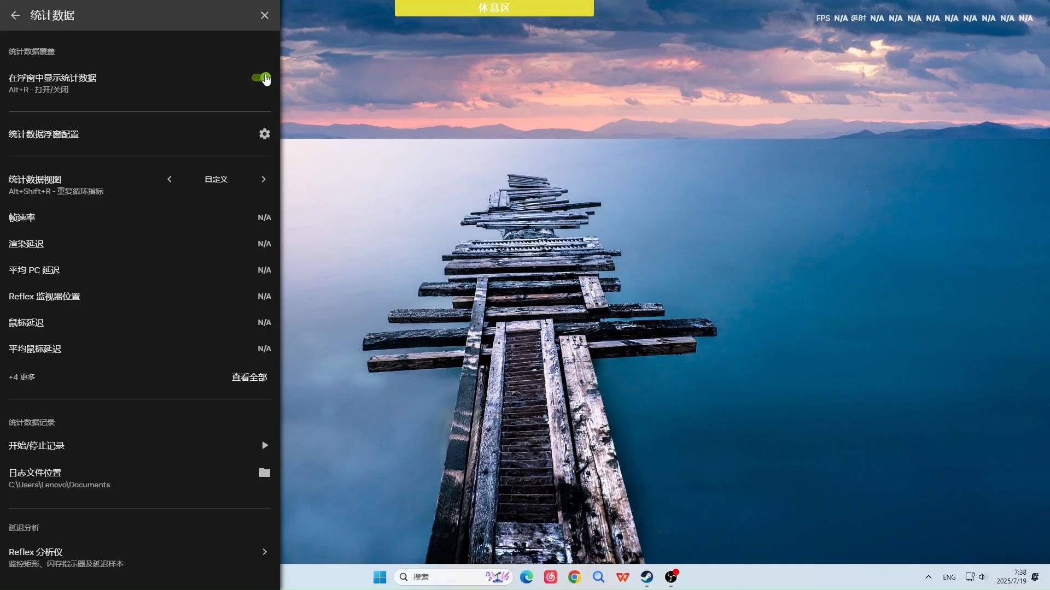This screenshot has width=1050, height=590.
Task: Click the ENG language indicator
Action: click(949, 577)
